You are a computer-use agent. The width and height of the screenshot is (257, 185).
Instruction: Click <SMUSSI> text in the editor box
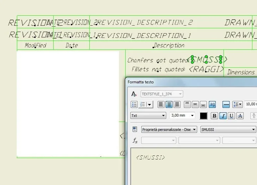150,157
